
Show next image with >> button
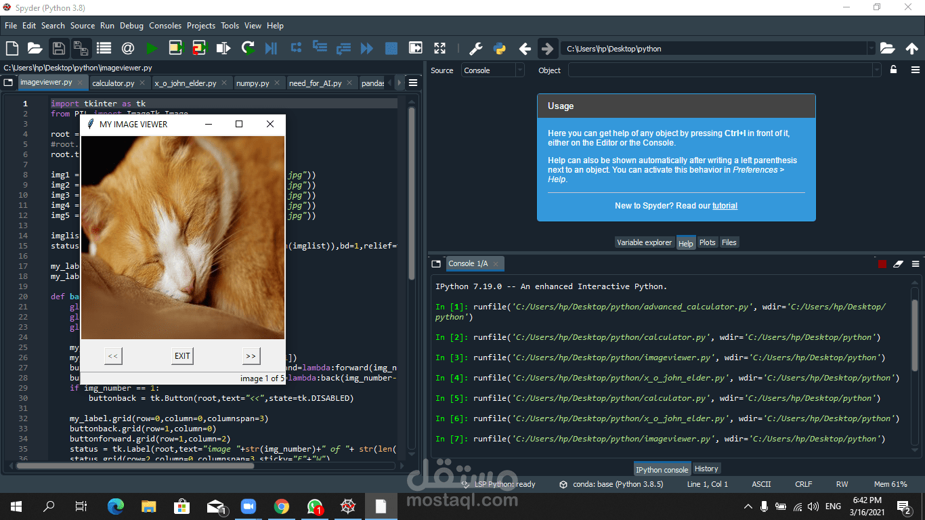[x=251, y=355]
